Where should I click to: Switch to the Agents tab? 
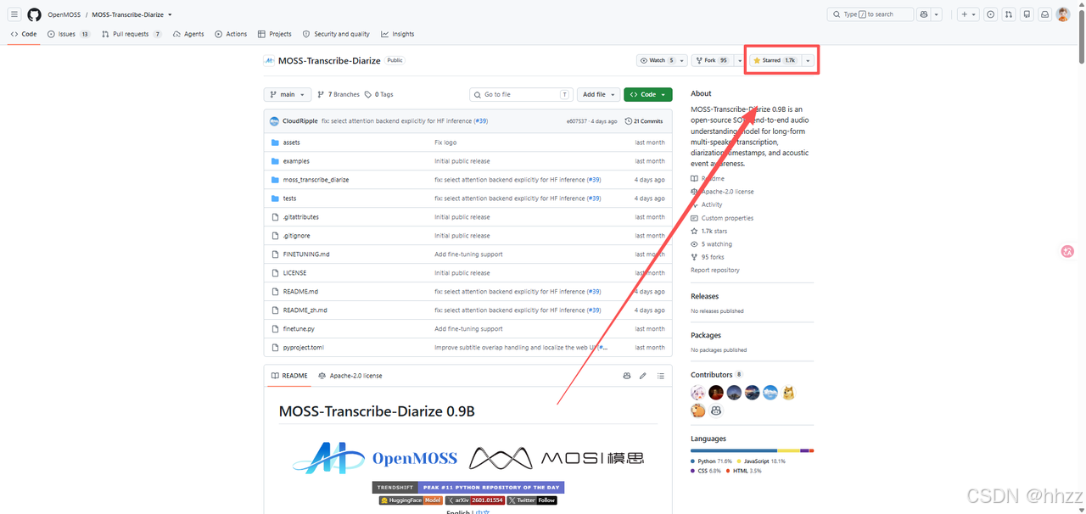coord(188,34)
